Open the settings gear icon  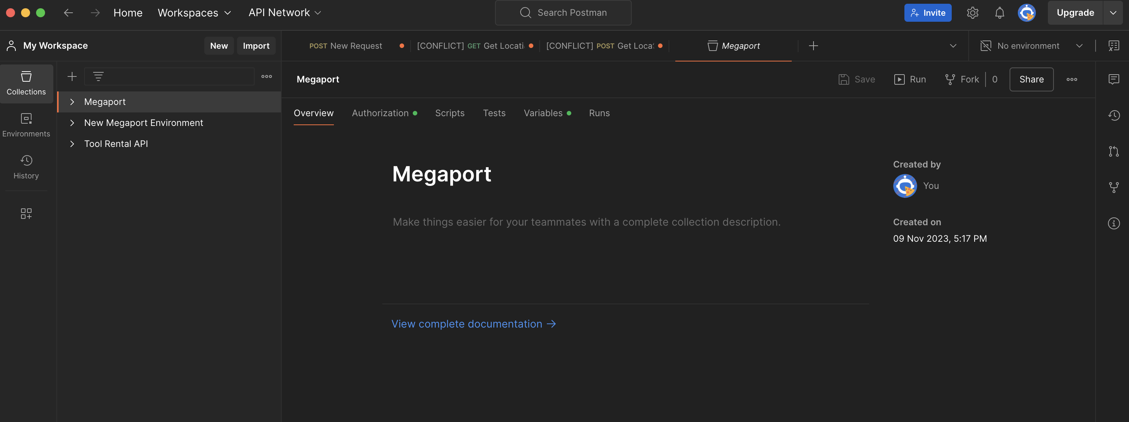(972, 13)
